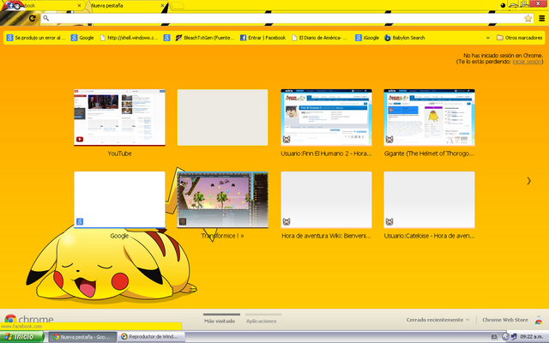Switch to Reproductor de Windows taskbar item

point(151,337)
